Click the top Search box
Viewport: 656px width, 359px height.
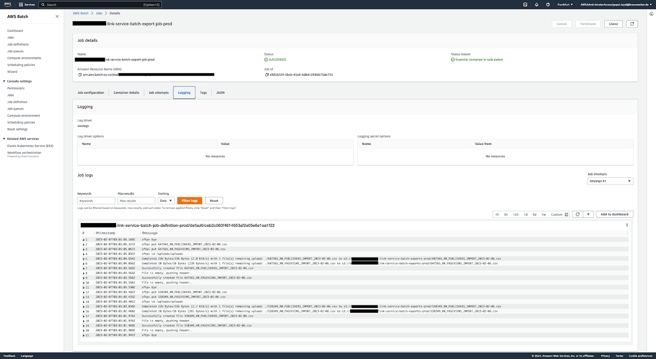pos(100,5)
